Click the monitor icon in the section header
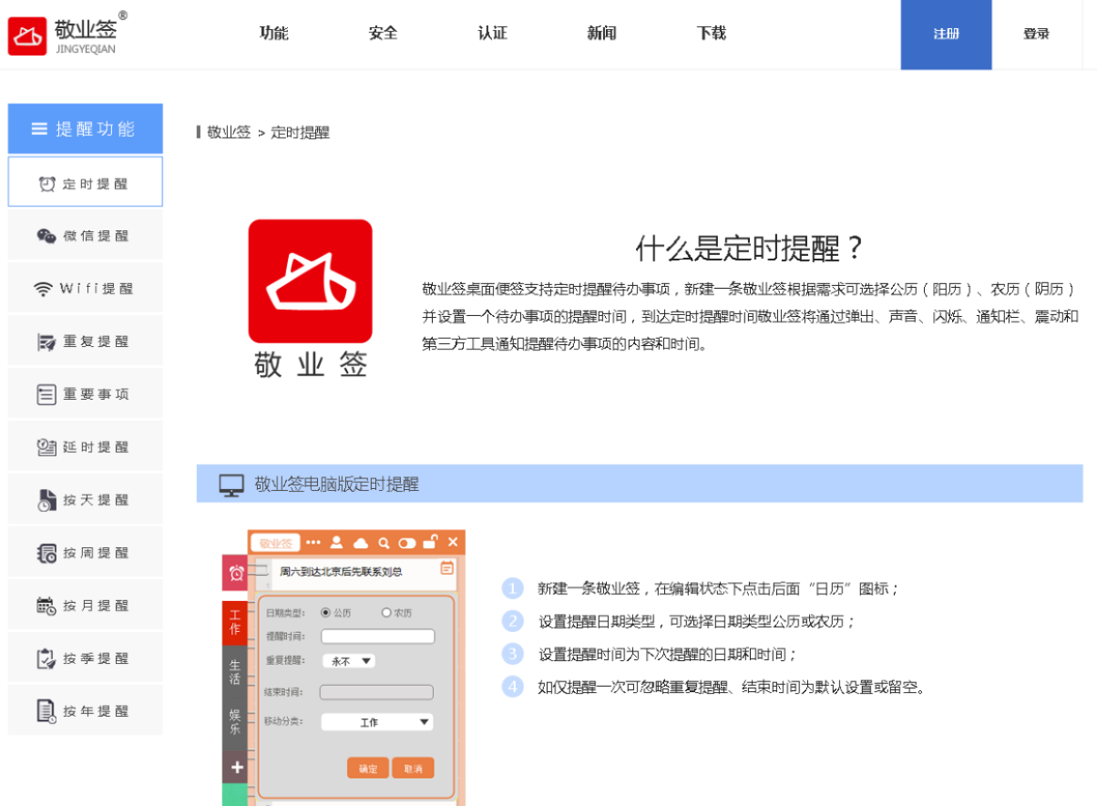Image resolution: width=1097 pixels, height=806 pixels. click(231, 485)
